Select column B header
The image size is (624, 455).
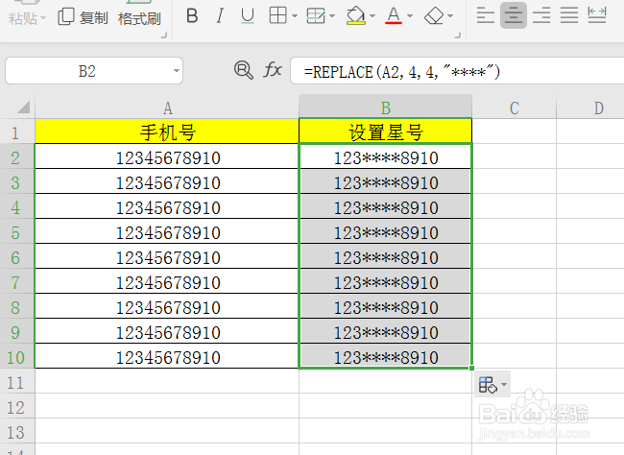pos(386,108)
